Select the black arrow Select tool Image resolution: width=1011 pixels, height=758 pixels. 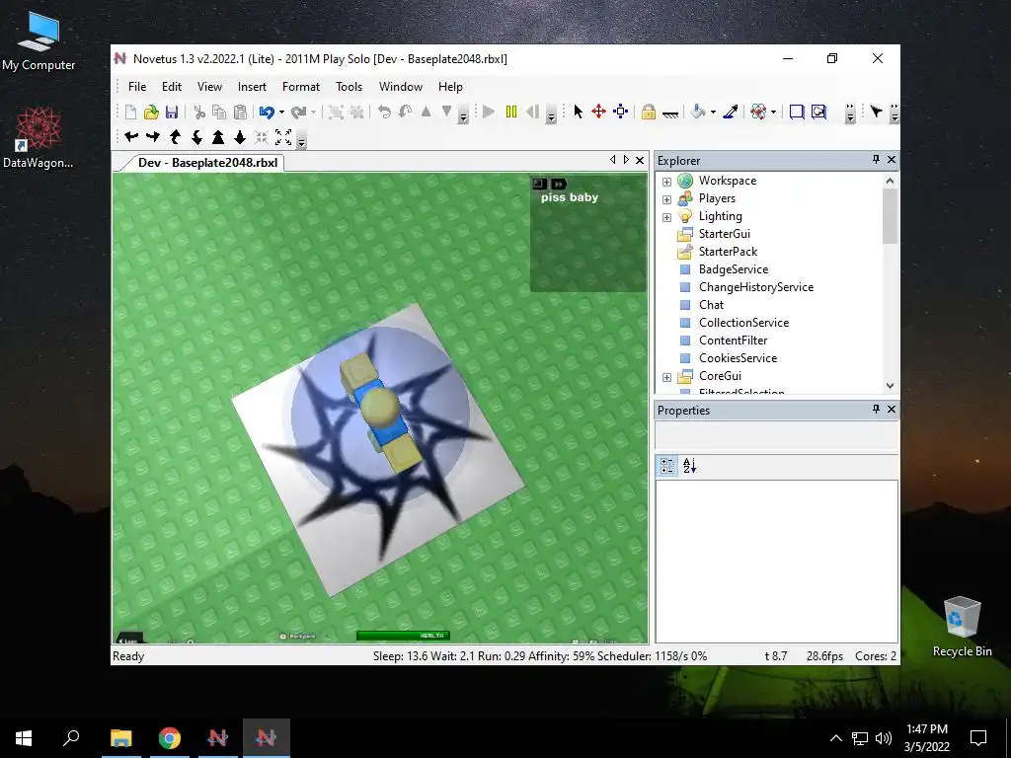pos(578,113)
